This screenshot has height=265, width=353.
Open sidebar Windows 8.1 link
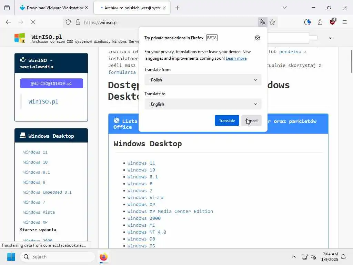[37, 172]
